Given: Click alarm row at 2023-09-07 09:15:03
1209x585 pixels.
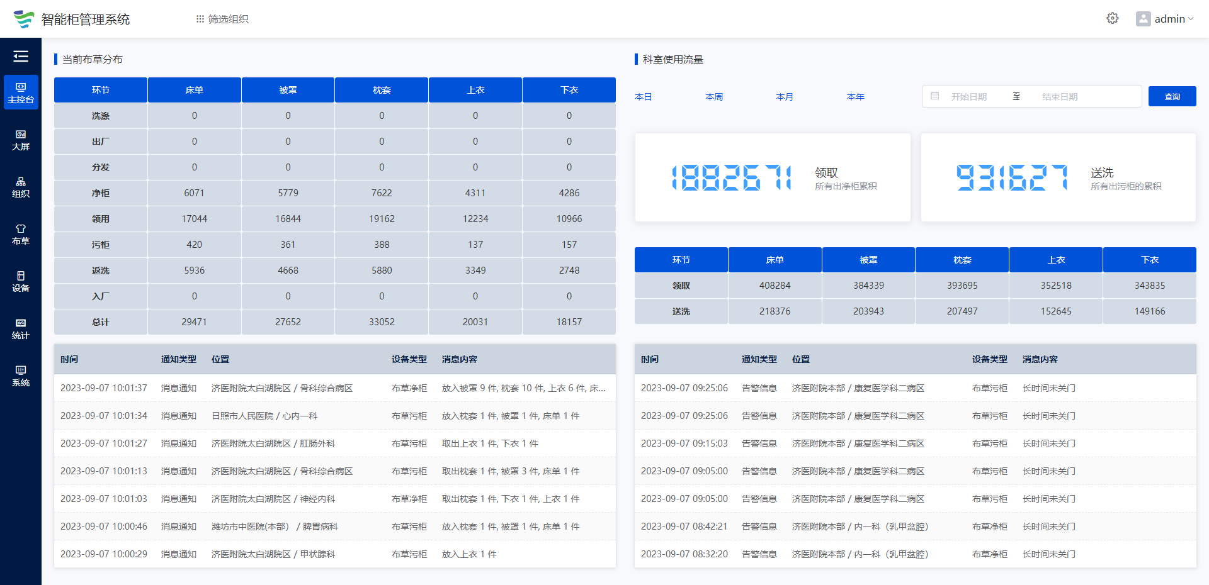Looking at the screenshot, I should [x=916, y=443].
